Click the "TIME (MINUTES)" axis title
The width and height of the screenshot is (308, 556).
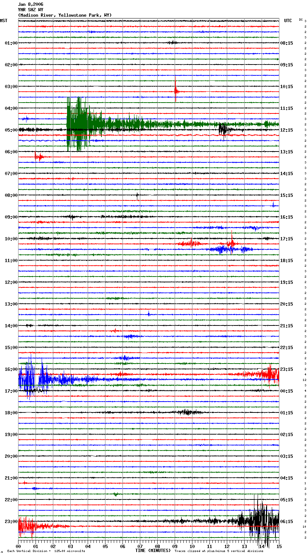tap(153, 551)
